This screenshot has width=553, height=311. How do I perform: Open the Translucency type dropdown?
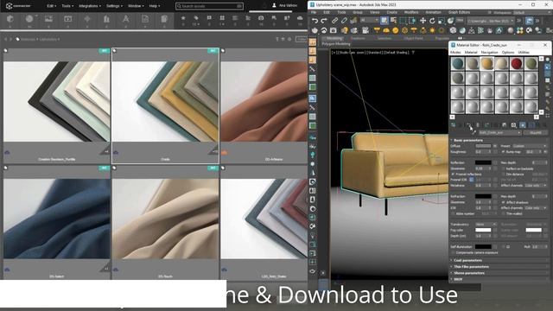coord(486,225)
